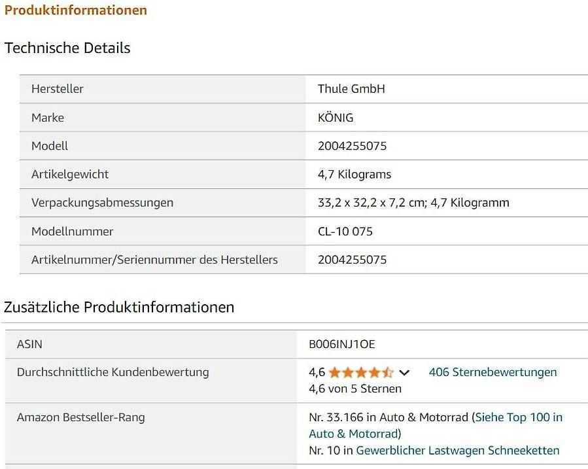This screenshot has width=588, height=469.
Task: Open Gewerblicher Lastwagen Schneeketten category link
Action: 457,450
